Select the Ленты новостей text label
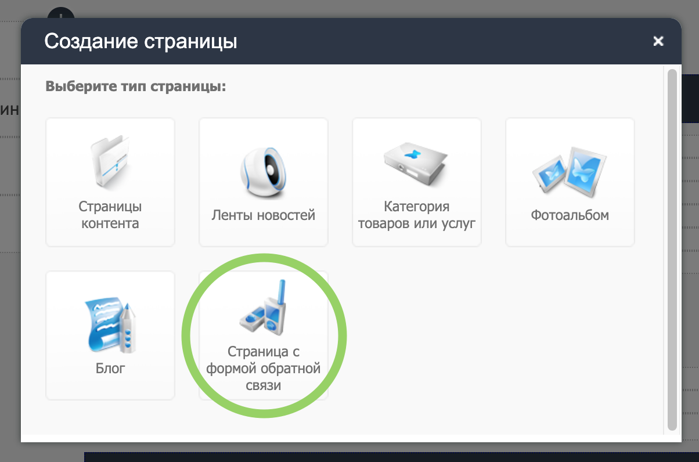 click(264, 215)
